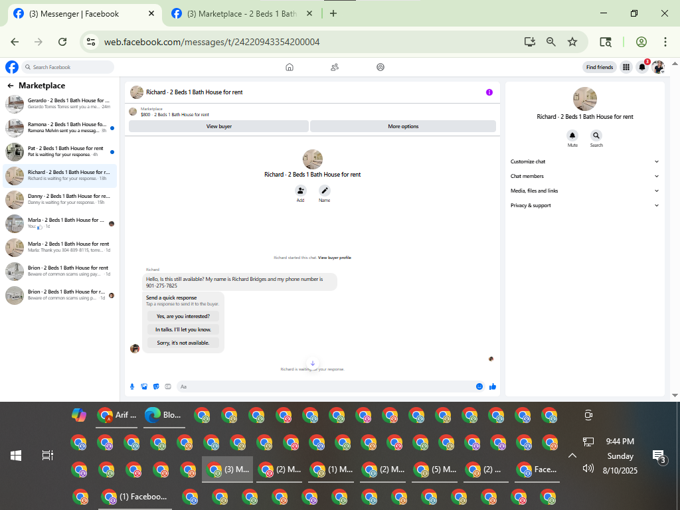The height and width of the screenshot is (510, 680).
Task: Switch to Marketplace 2 Beds browser tab
Action: click(x=241, y=14)
